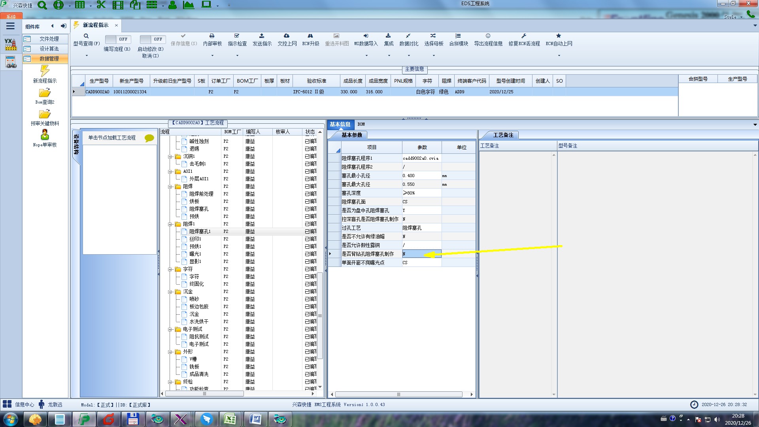759x427 pixels.
Task: Click the 指示检查 toolbar icon
Action: [237, 36]
